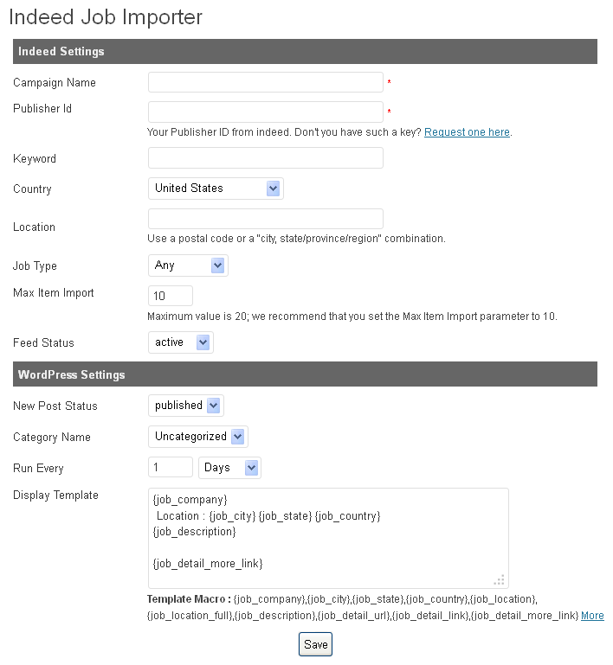
Task: Expand the Job Type dropdown
Action: pyautogui.click(x=188, y=265)
